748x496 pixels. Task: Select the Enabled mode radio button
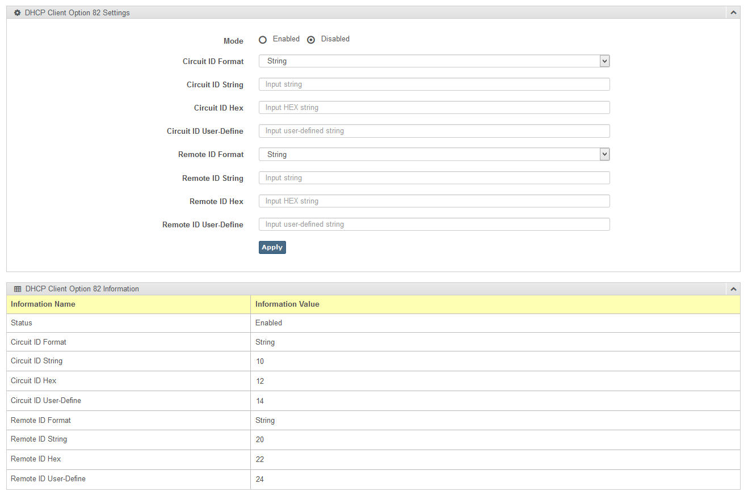262,40
